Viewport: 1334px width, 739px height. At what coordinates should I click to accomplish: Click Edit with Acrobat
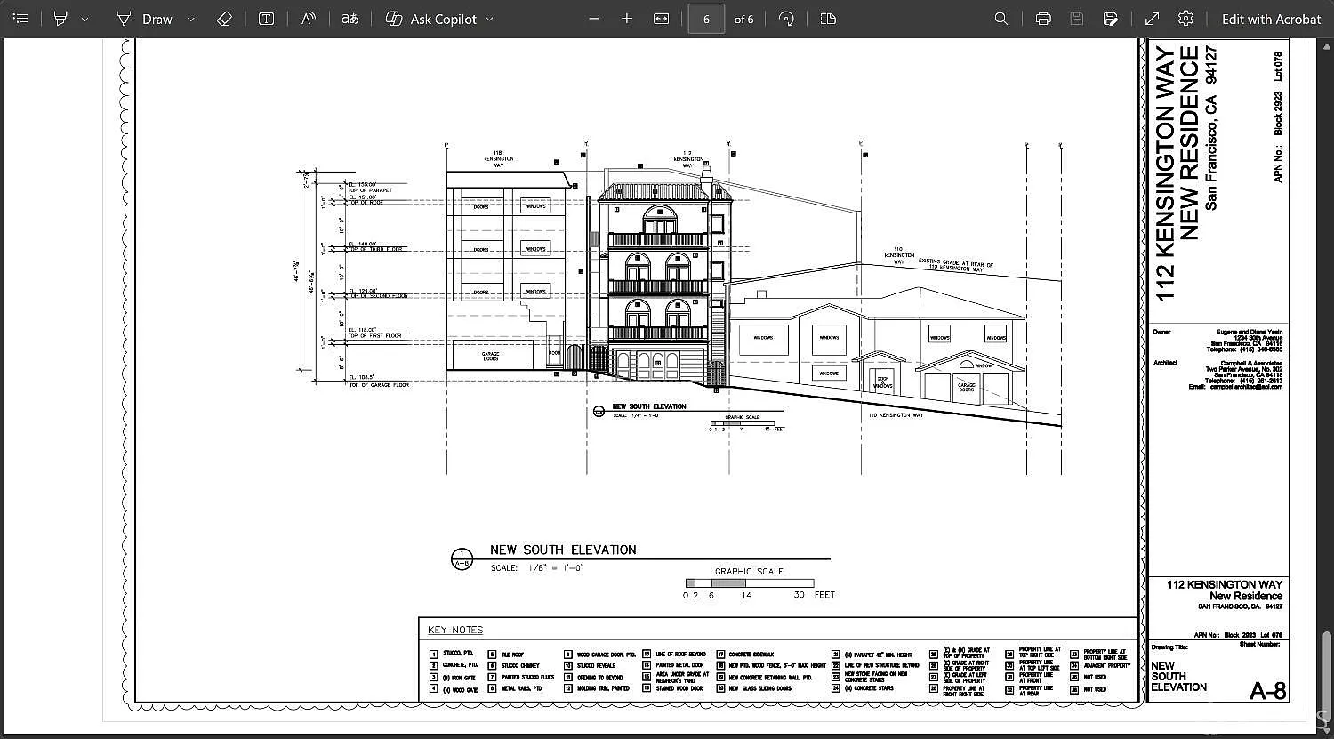[1271, 19]
